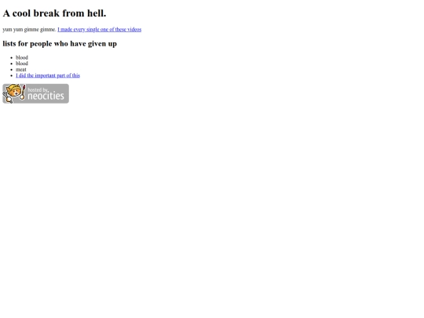This screenshot has height=318, width=424.
Task: Click the word "hell." in the top heading
Action: pos(97,13)
